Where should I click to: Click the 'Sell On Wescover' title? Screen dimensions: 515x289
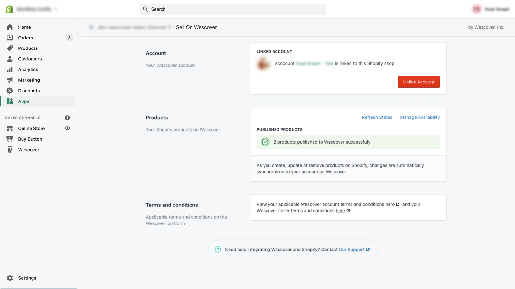coord(196,27)
